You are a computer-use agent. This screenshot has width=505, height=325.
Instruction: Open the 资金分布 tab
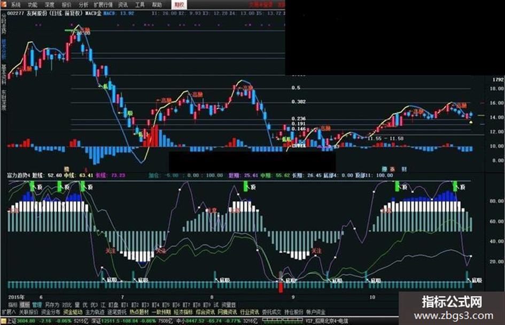tap(51, 312)
